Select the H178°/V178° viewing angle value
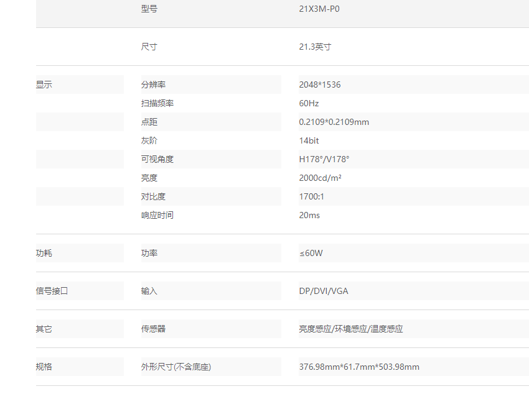 tap(324, 159)
